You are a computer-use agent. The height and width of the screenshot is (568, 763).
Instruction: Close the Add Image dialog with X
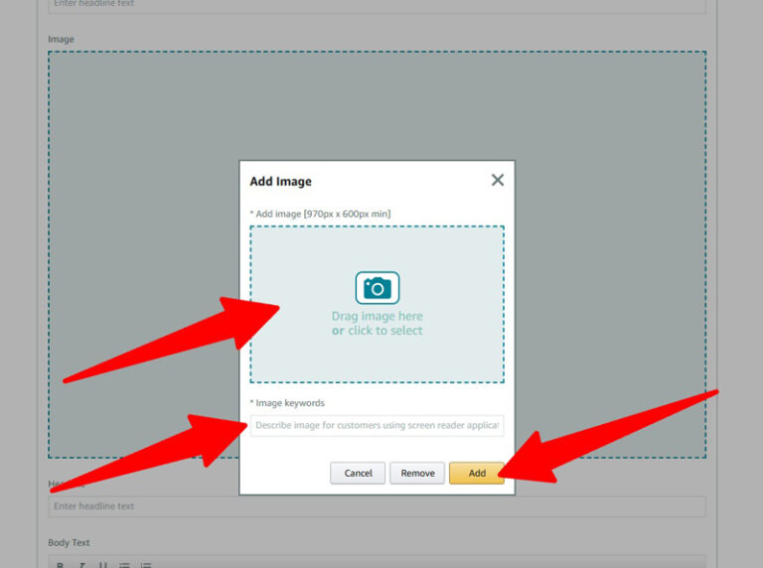(498, 180)
